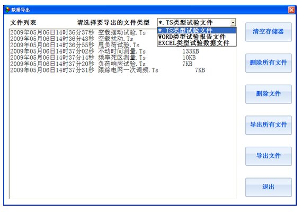The image size is (302, 212).
Task: Click the 退出 button
Action: pyautogui.click(x=268, y=187)
